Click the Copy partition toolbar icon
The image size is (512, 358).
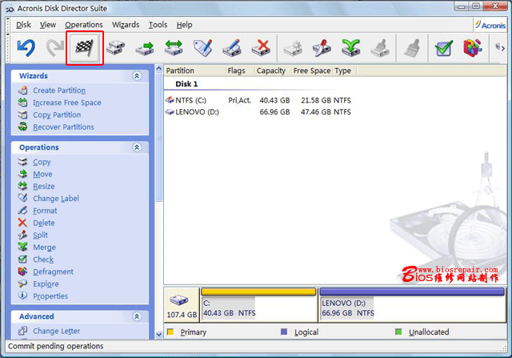(x=115, y=48)
